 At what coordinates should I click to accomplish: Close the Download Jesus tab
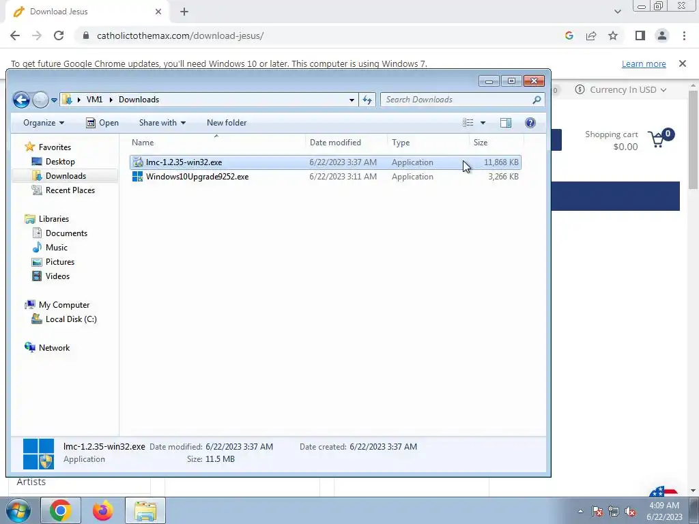pyautogui.click(x=158, y=12)
